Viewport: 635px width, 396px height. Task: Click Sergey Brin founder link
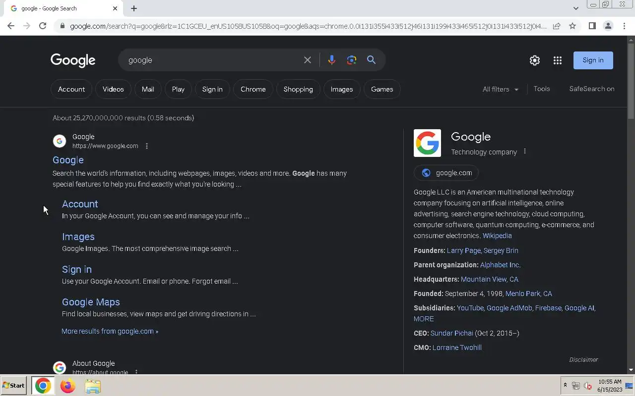tap(501, 250)
